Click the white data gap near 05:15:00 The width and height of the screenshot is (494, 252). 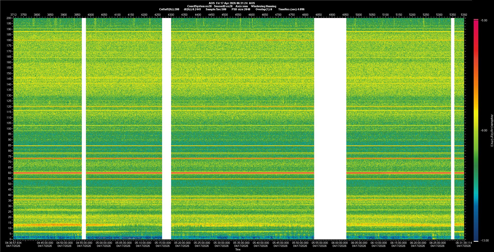(166, 129)
